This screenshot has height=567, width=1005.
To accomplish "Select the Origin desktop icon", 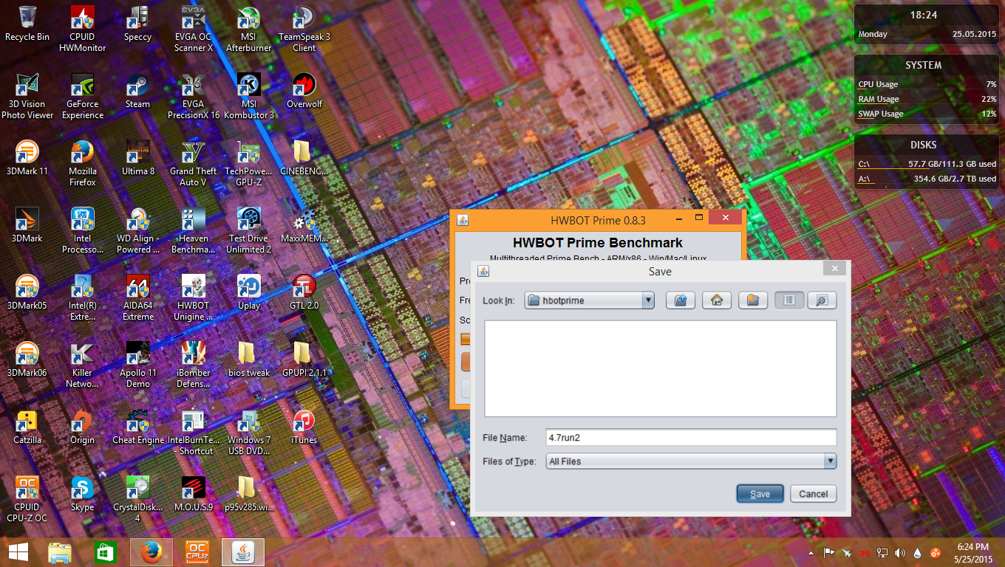I will click(82, 427).
